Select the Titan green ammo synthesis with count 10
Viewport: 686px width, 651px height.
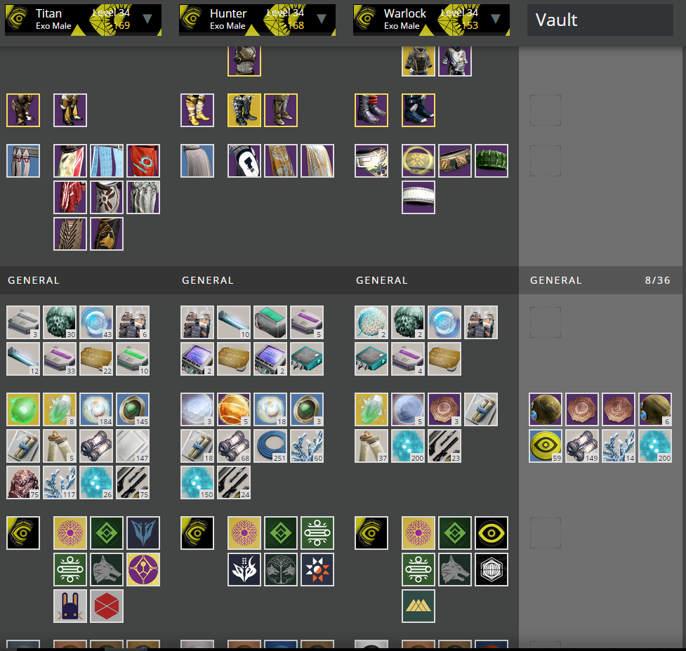133,359
